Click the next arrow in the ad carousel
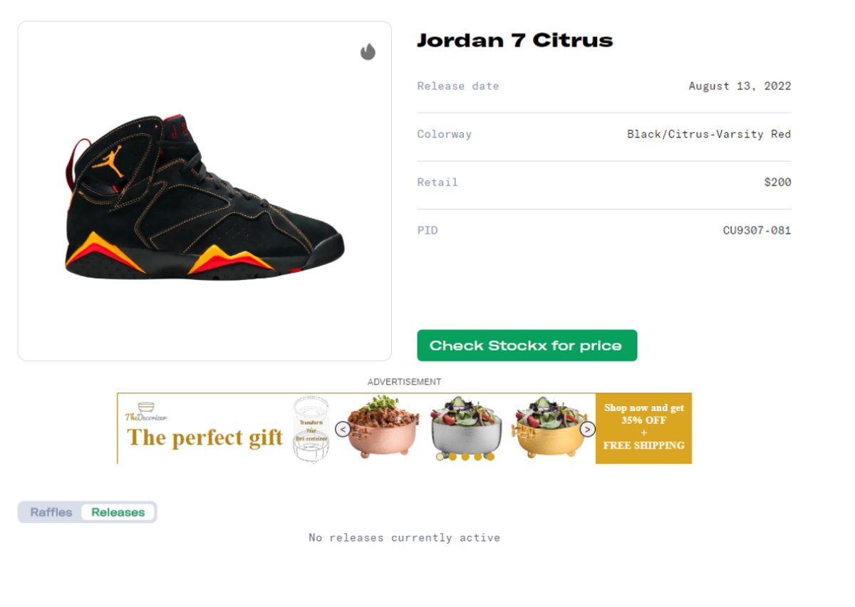 click(587, 429)
